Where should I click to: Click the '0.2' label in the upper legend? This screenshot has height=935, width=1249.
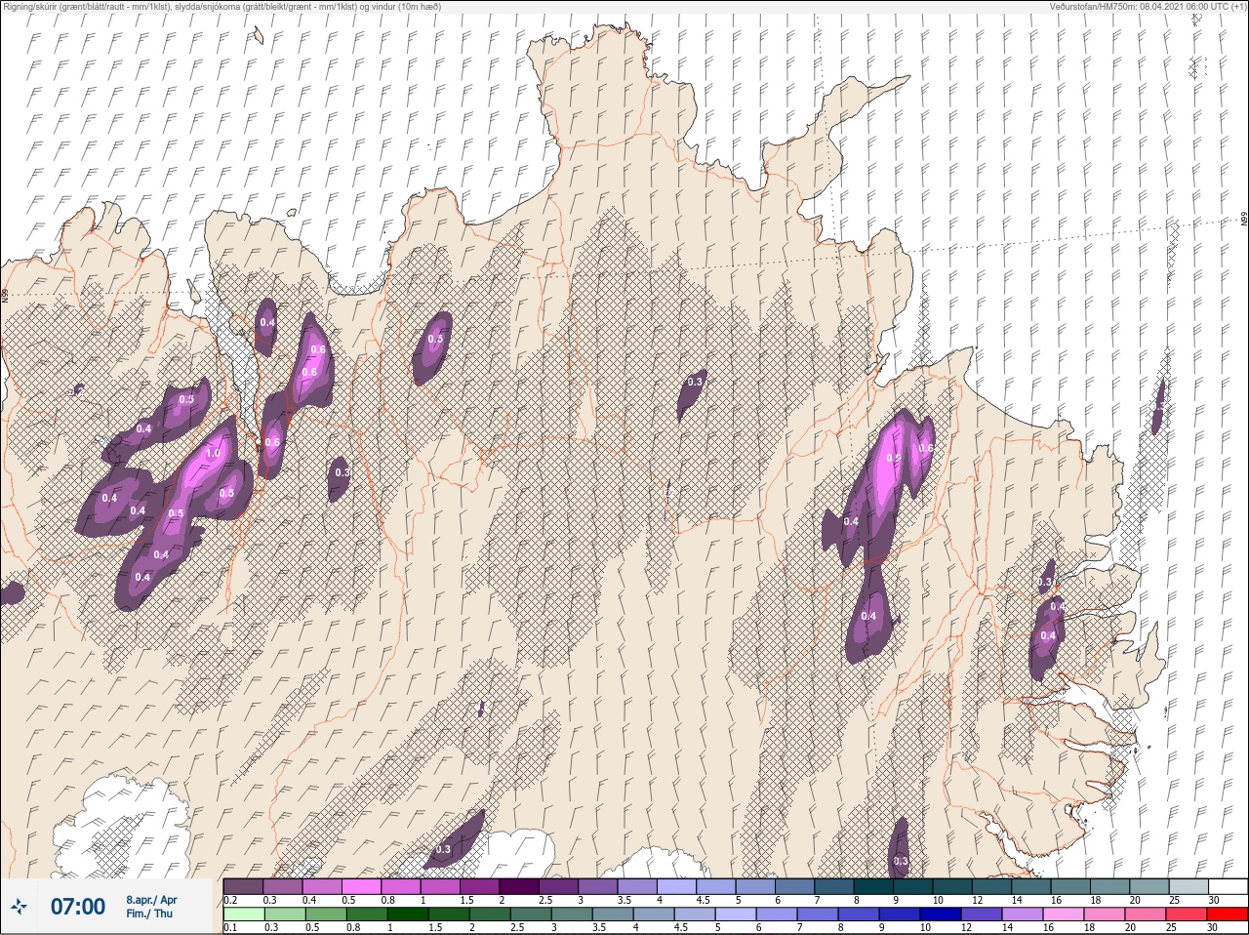tap(231, 900)
